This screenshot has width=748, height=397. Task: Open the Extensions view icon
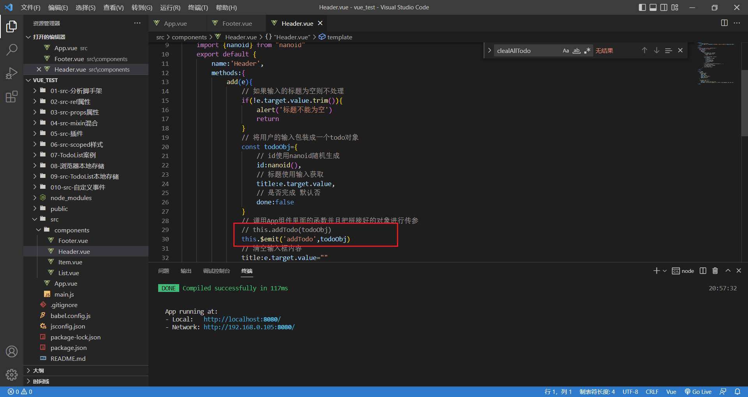coord(12,97)
